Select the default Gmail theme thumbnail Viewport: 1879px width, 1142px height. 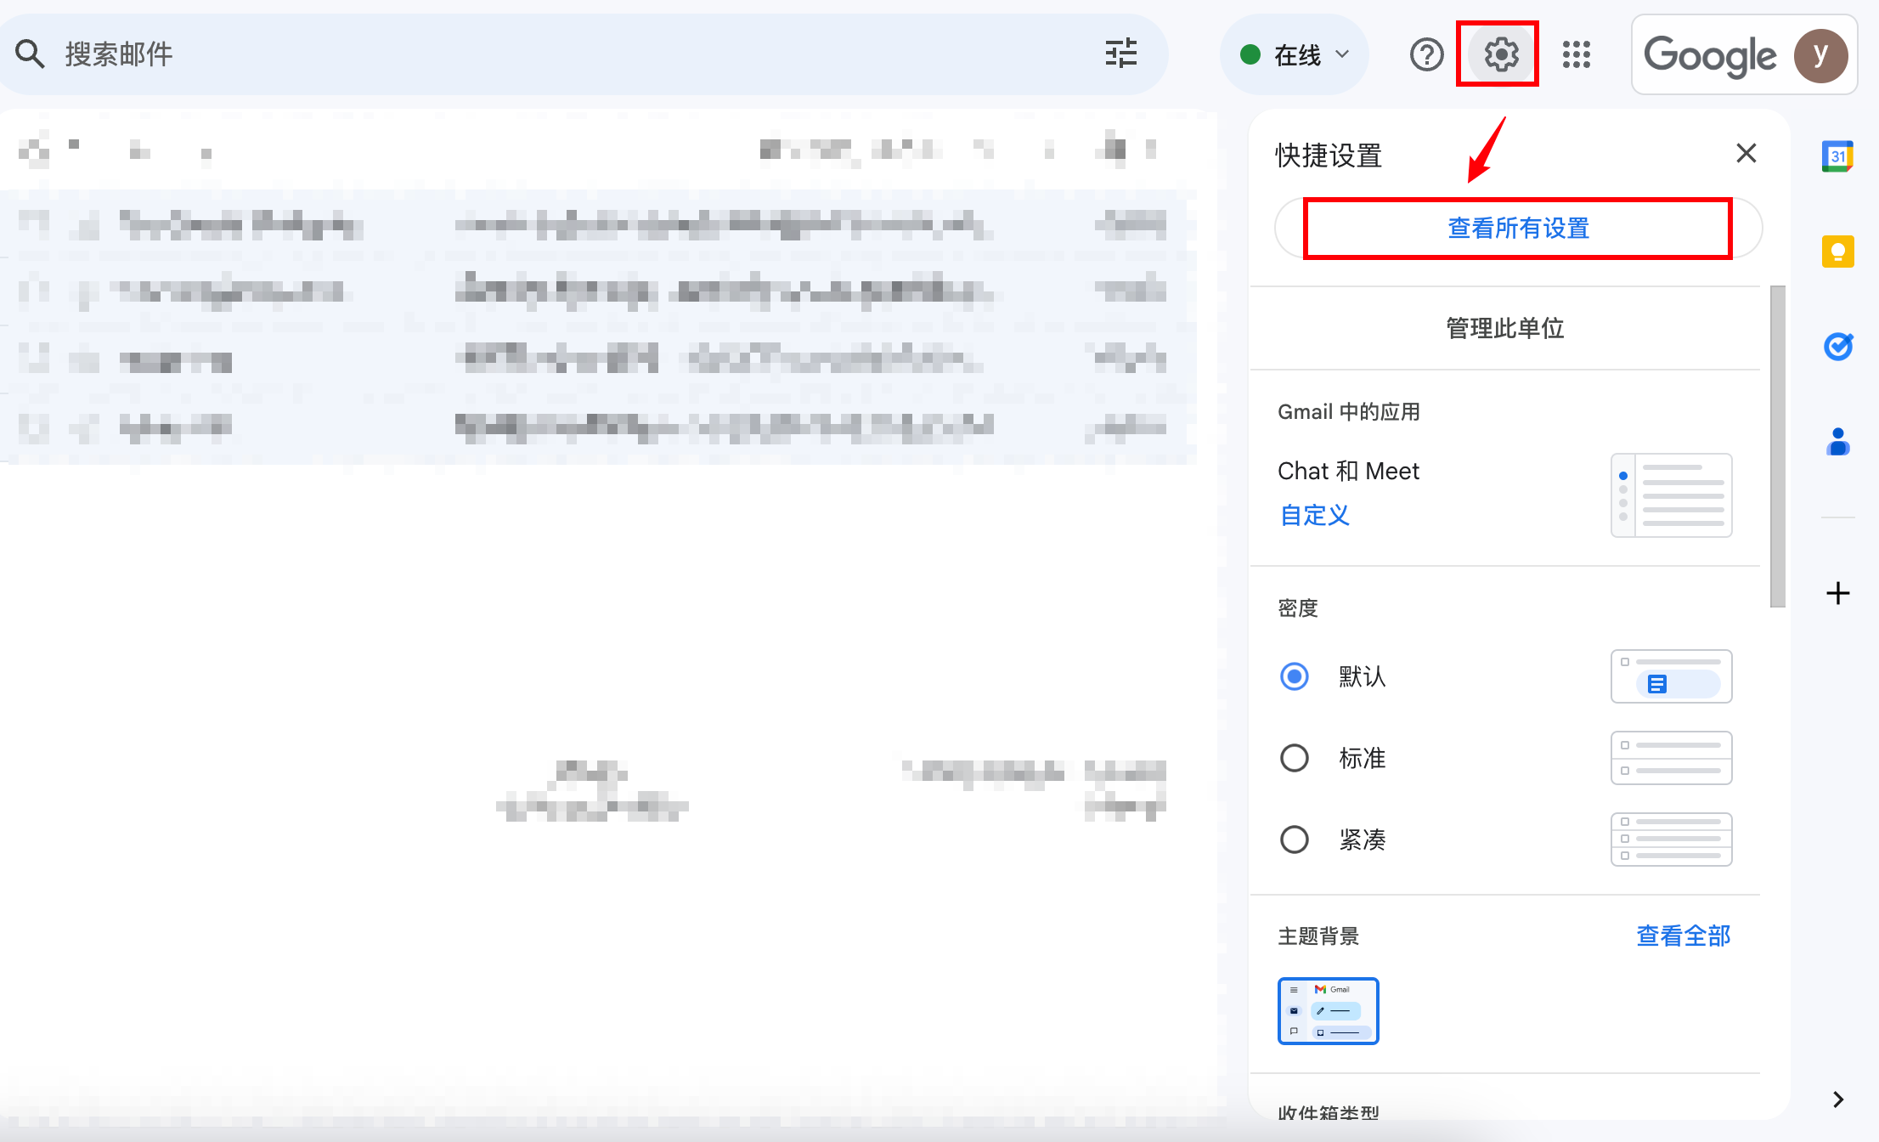[x=1328, y=1011]
